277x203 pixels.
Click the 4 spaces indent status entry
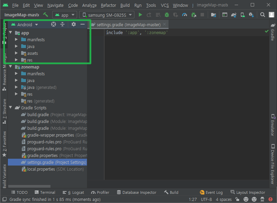[224, 200]
